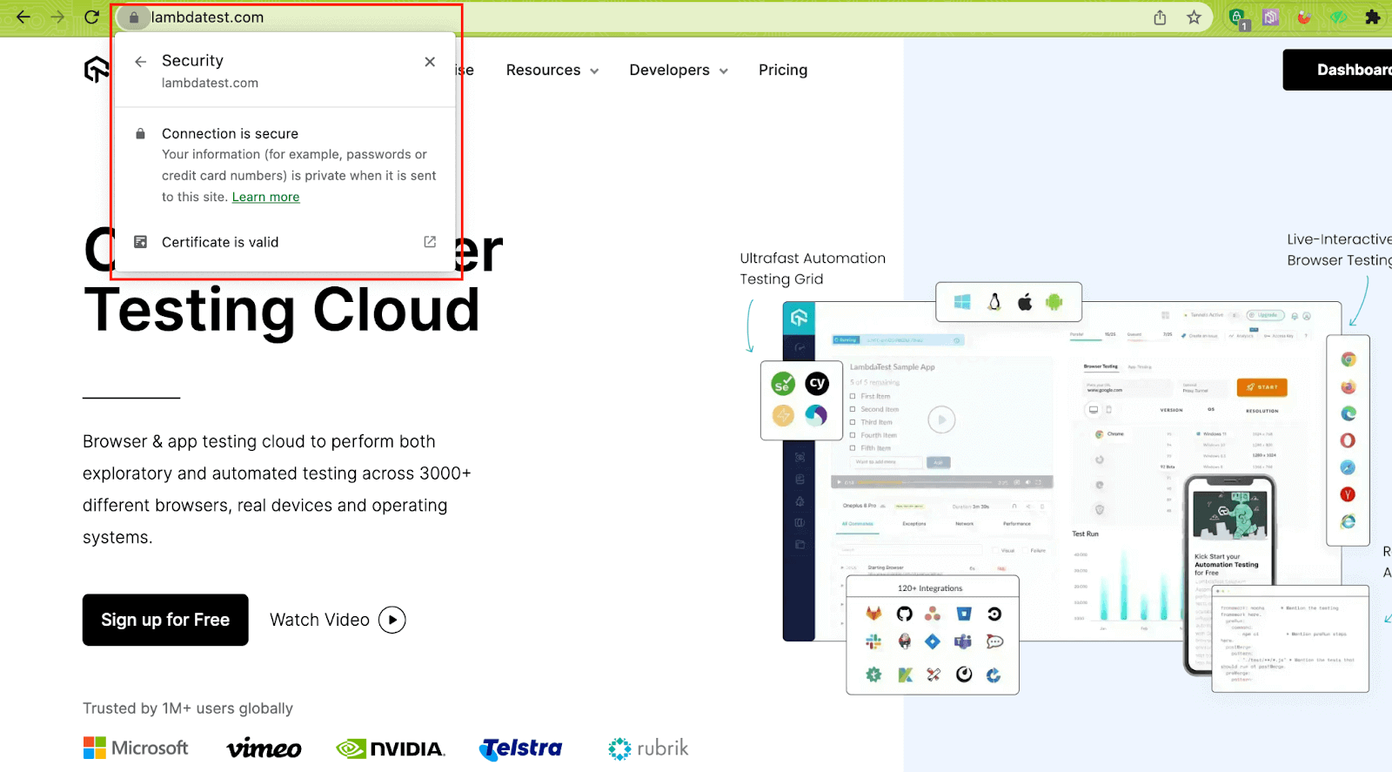Click the black Cypress icon
Image resolution: width=1392 pixels, height=772 pixels.
[817, 384]
